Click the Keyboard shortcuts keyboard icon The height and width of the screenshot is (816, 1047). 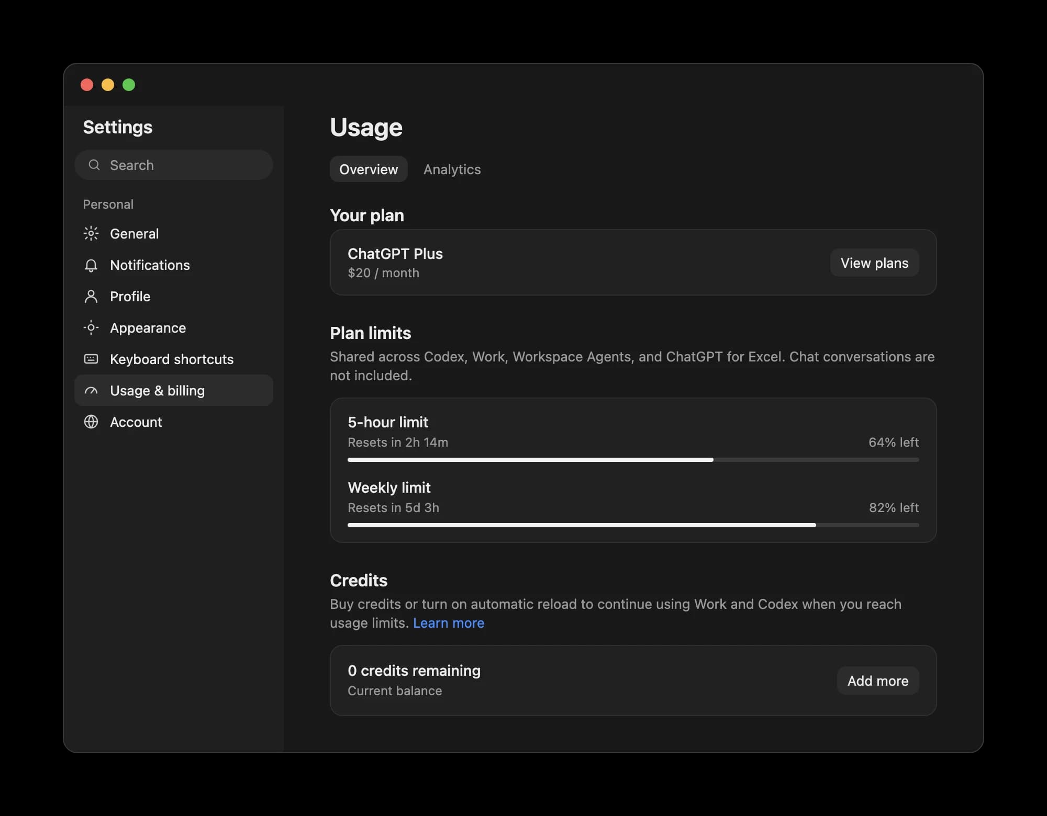pyautogui.click(x=91, y=359)
